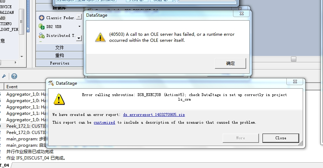
Task: Open the customized report link
Action: tap(104, 123)
